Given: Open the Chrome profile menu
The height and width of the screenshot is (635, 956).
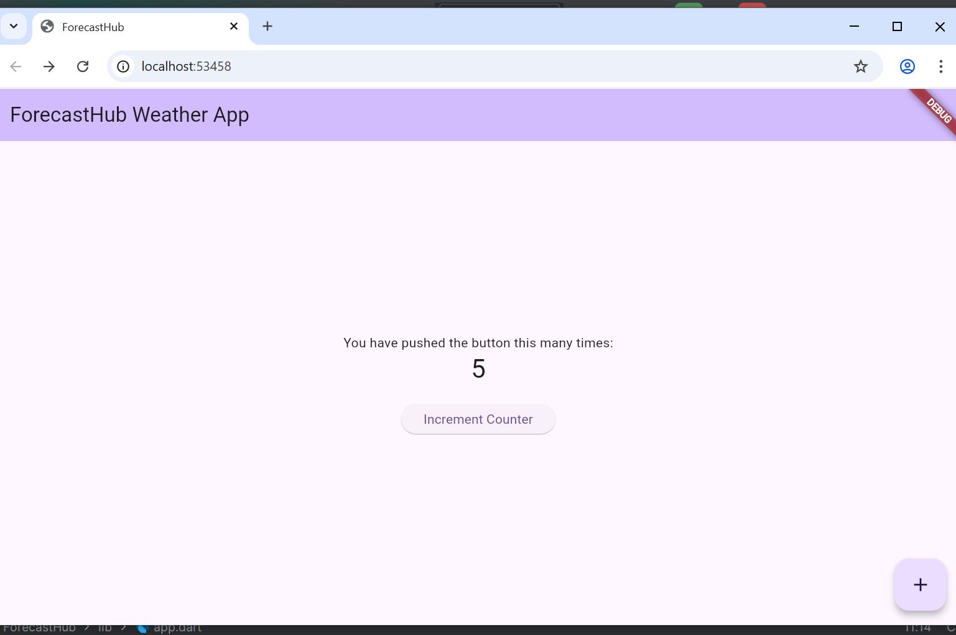Looking at the screenshot, I should [907, 66].
